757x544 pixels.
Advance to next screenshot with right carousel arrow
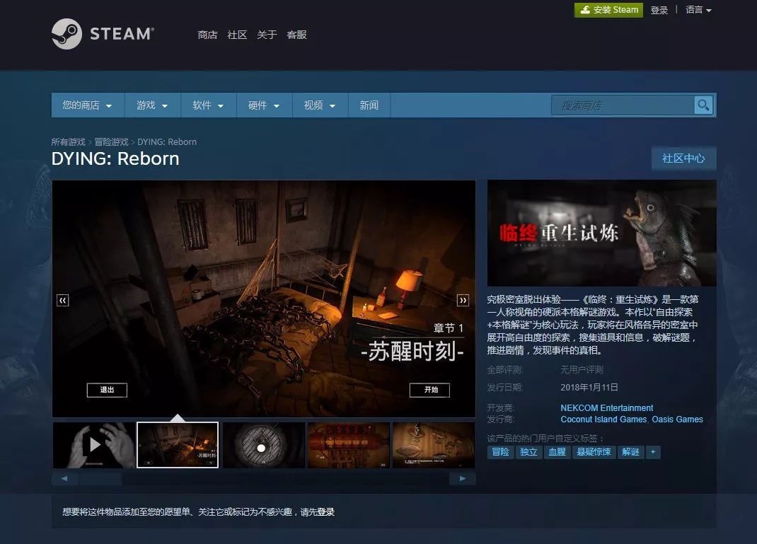point(463,299)
